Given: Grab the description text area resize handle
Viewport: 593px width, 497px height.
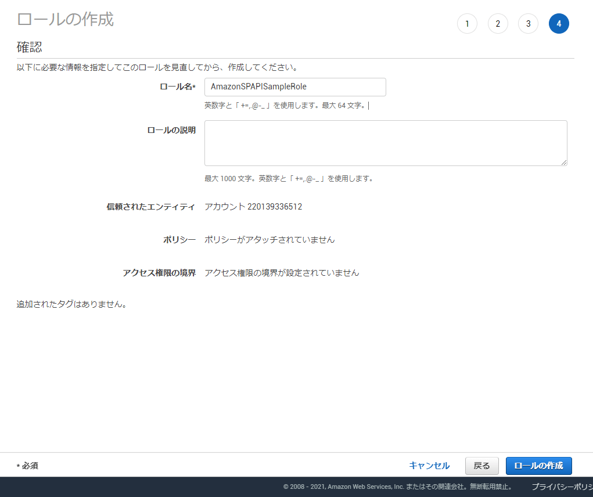Looking at the screenshot, I should 563,162.
